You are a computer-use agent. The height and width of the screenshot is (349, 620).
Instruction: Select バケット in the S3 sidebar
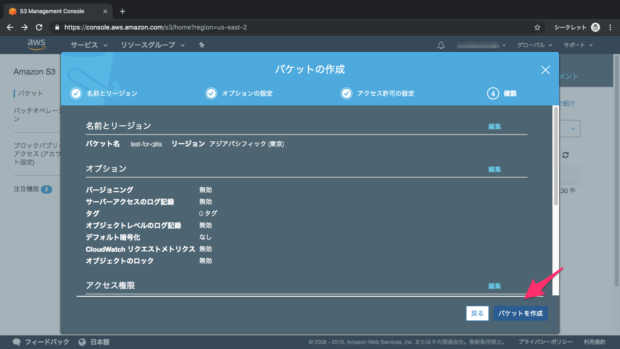coord(30,93)
